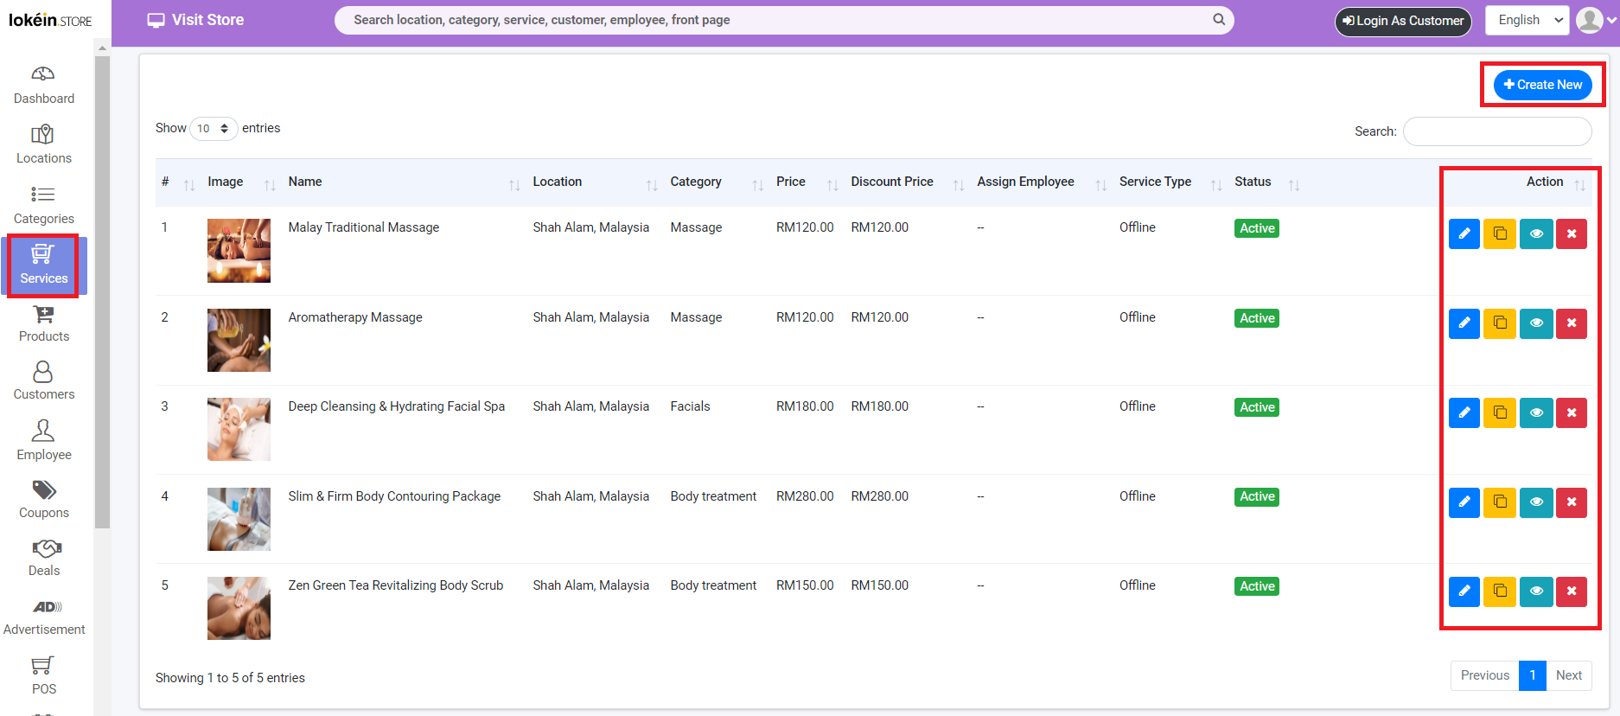Click the sidebar vertical scrollbar

point(102,291)
